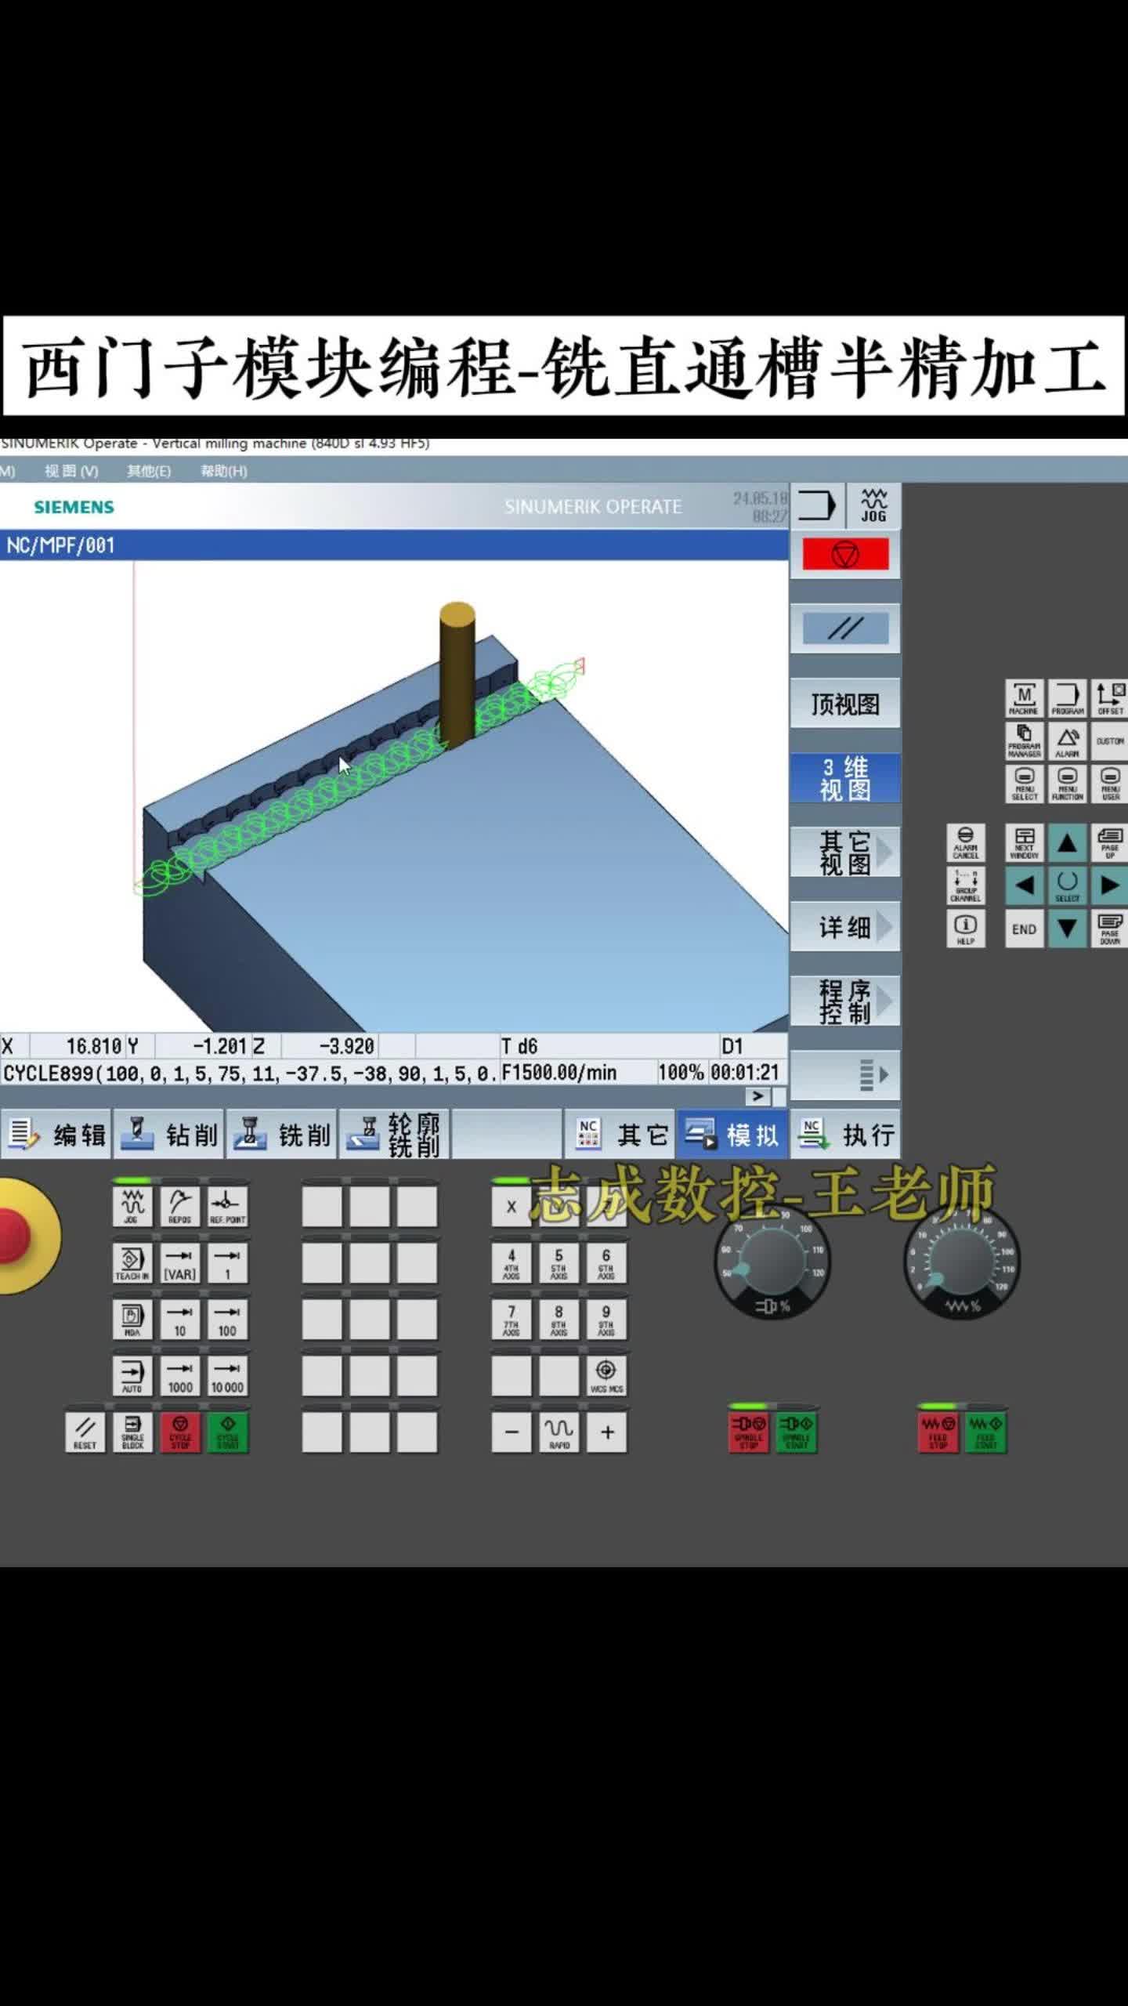Select the 5TH AXIS key
The height and width of the screenshot is (2006, 1128).
(559, 1262)
